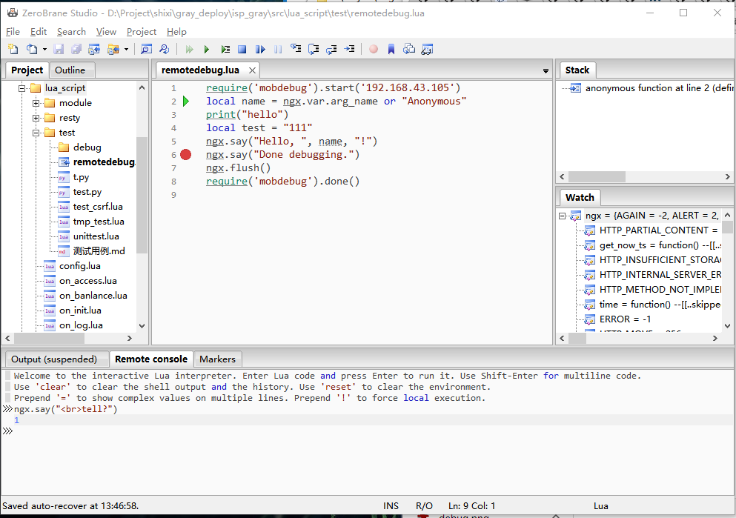This screenshot has height=518, width=736.
Task: Stop the debugging session icon
Action: (x=242, y=49)
